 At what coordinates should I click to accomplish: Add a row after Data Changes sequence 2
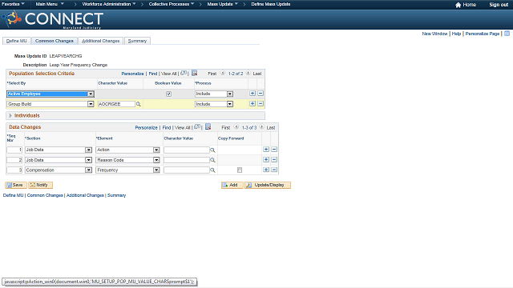tap(266, 160)
